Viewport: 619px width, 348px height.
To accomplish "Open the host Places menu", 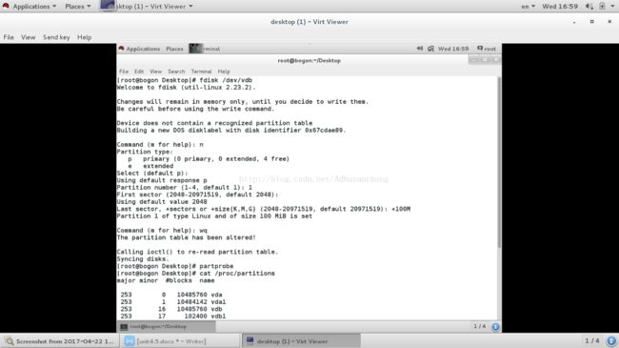I will pos(77,7).
